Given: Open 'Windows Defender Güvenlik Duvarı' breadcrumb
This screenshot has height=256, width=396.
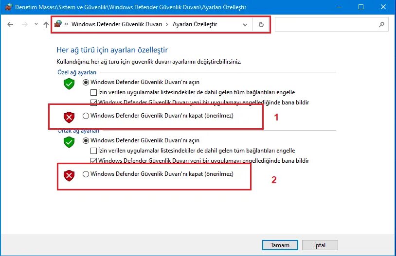Looking at the screenshot, I should [x=117, y=24].
